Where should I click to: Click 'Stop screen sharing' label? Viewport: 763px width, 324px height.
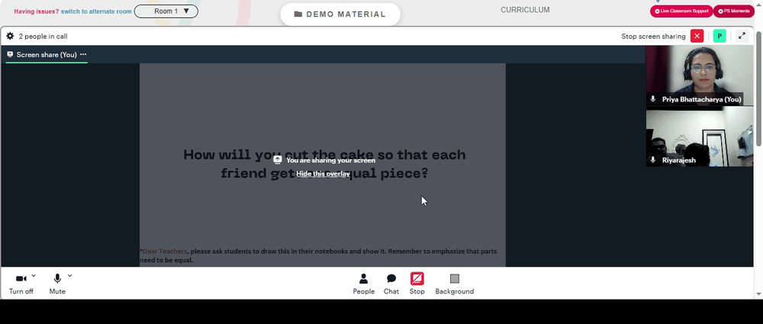pyautogui.click(x=653, y=37)
